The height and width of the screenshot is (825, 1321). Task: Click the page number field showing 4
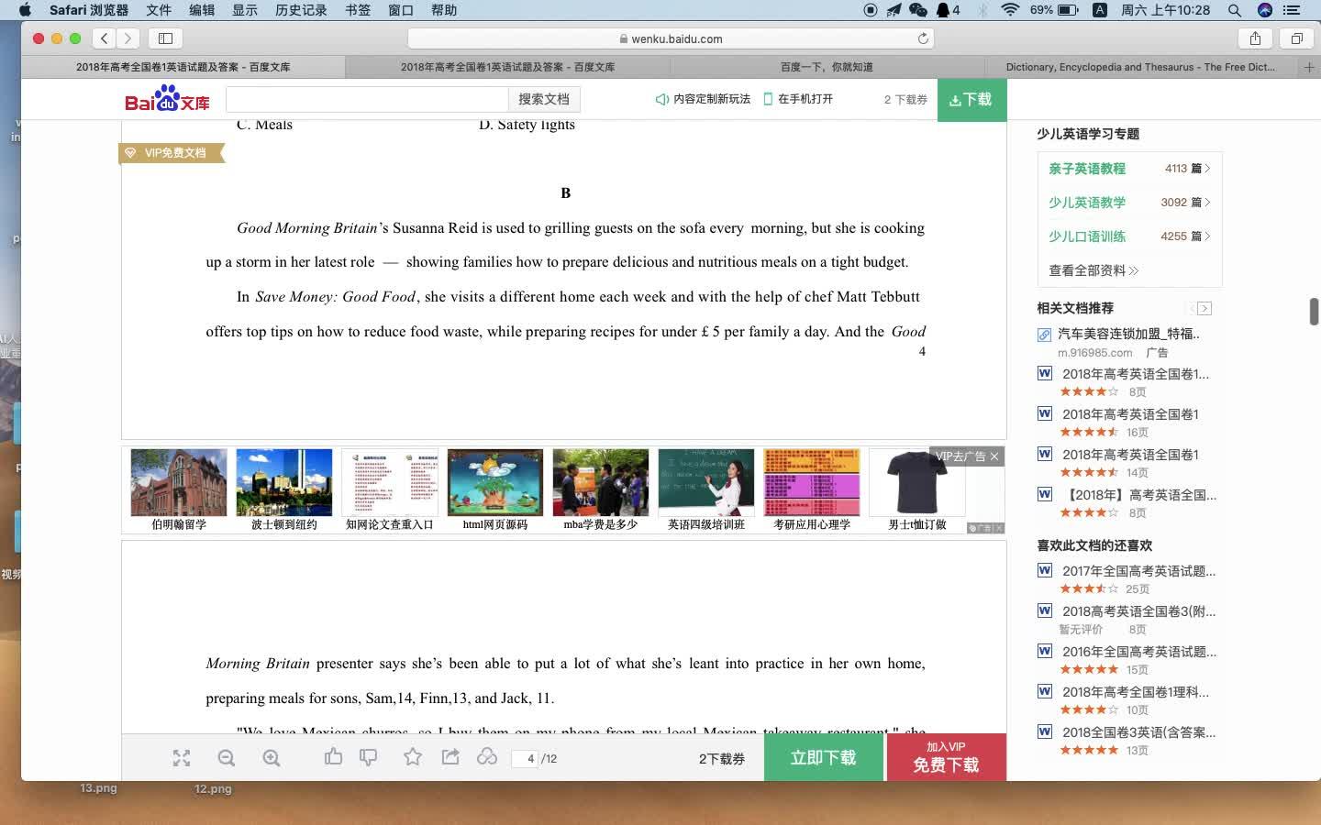click(527, 758)
